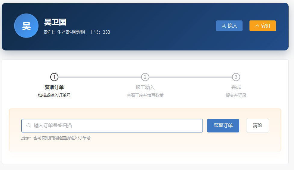Trigger the orange 安灯 button
The image size is (294, 170).
pyautogui.click(x=263, y=26)
